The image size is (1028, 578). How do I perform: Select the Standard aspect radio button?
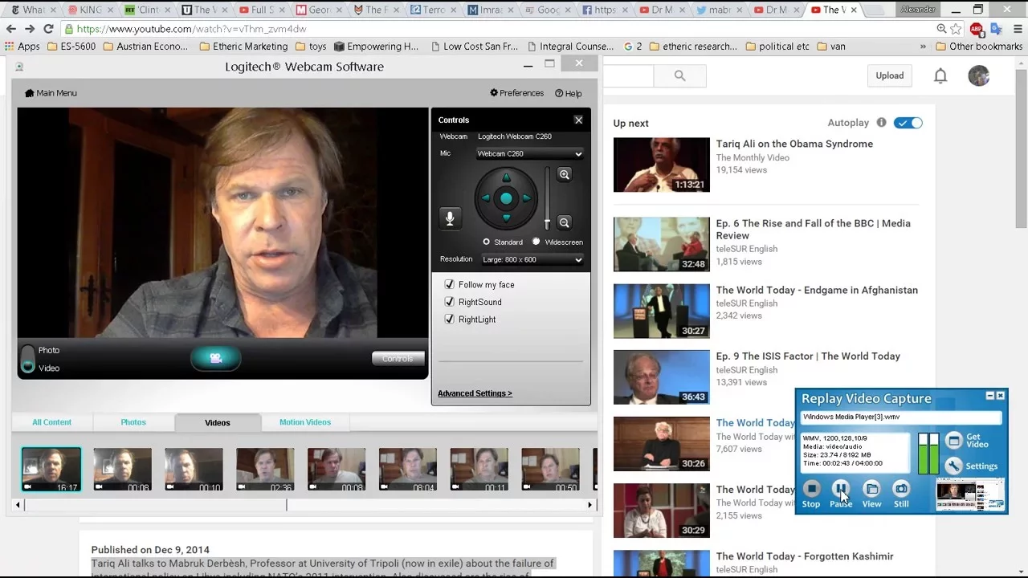(x=486, y=242)
